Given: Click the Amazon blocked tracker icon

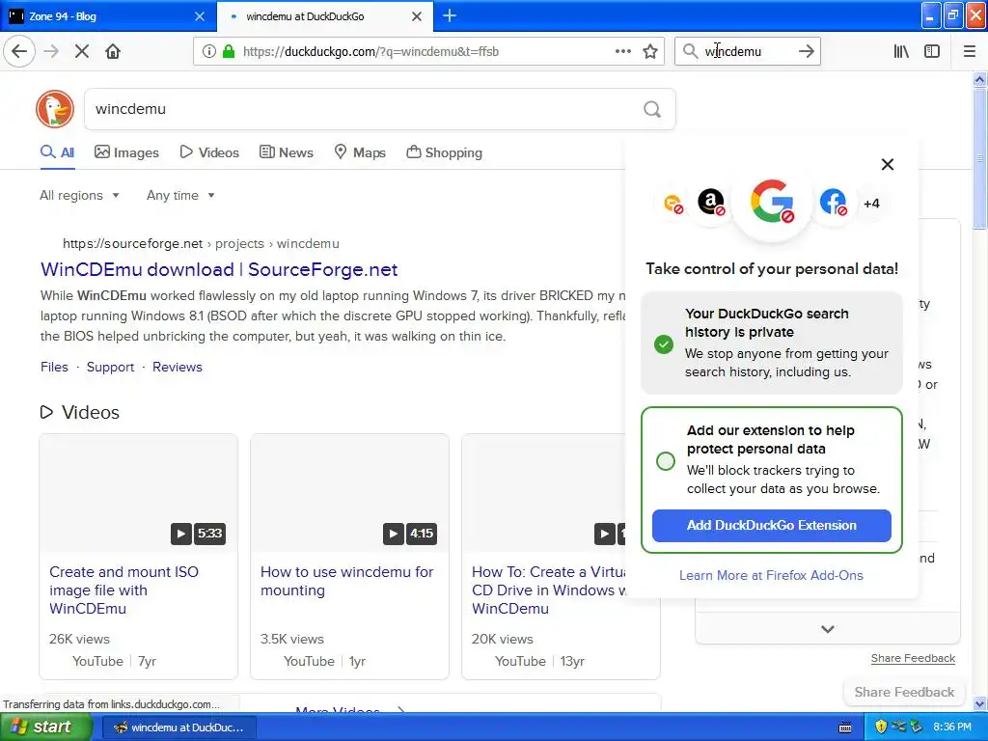Looking at the screenshot, I should point(711,203).
